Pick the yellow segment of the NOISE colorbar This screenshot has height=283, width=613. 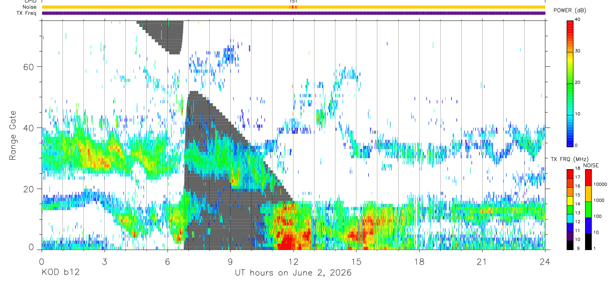[x=588, y=194]
